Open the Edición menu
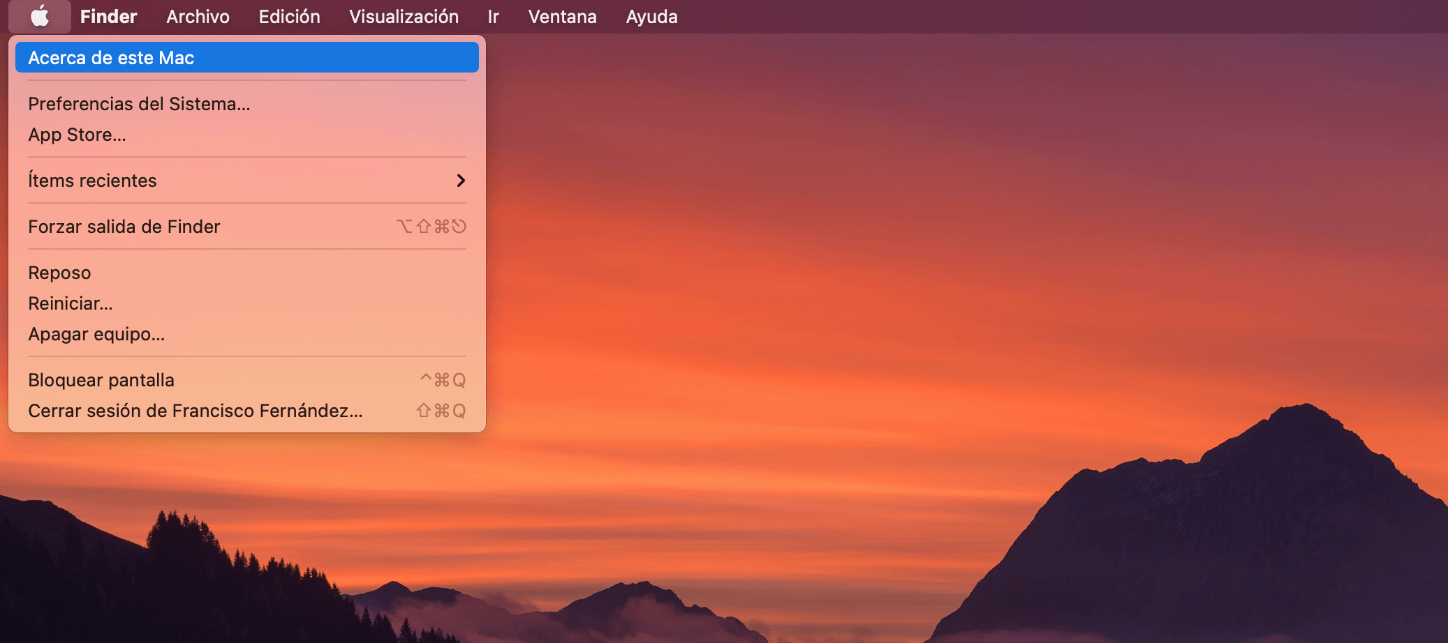The height and width of the screenshot is (643, 1448). [x=288, y=16]
